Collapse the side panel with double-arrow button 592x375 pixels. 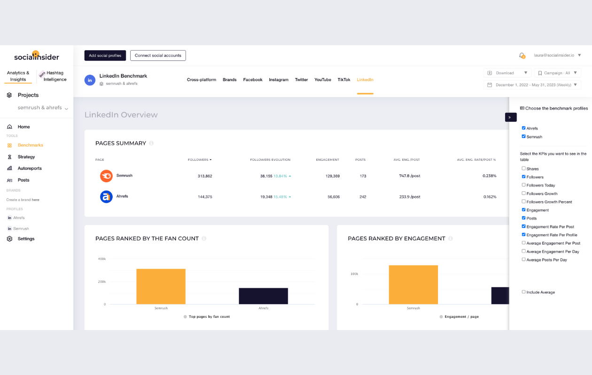(x=511, y=117)
